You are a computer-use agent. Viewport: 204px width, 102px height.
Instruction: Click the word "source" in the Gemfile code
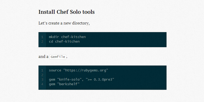tap(55, 70)
